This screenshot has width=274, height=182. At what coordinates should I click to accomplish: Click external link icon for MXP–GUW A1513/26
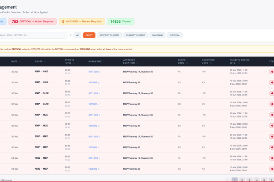pyautogui.click(x=99, y=93)
